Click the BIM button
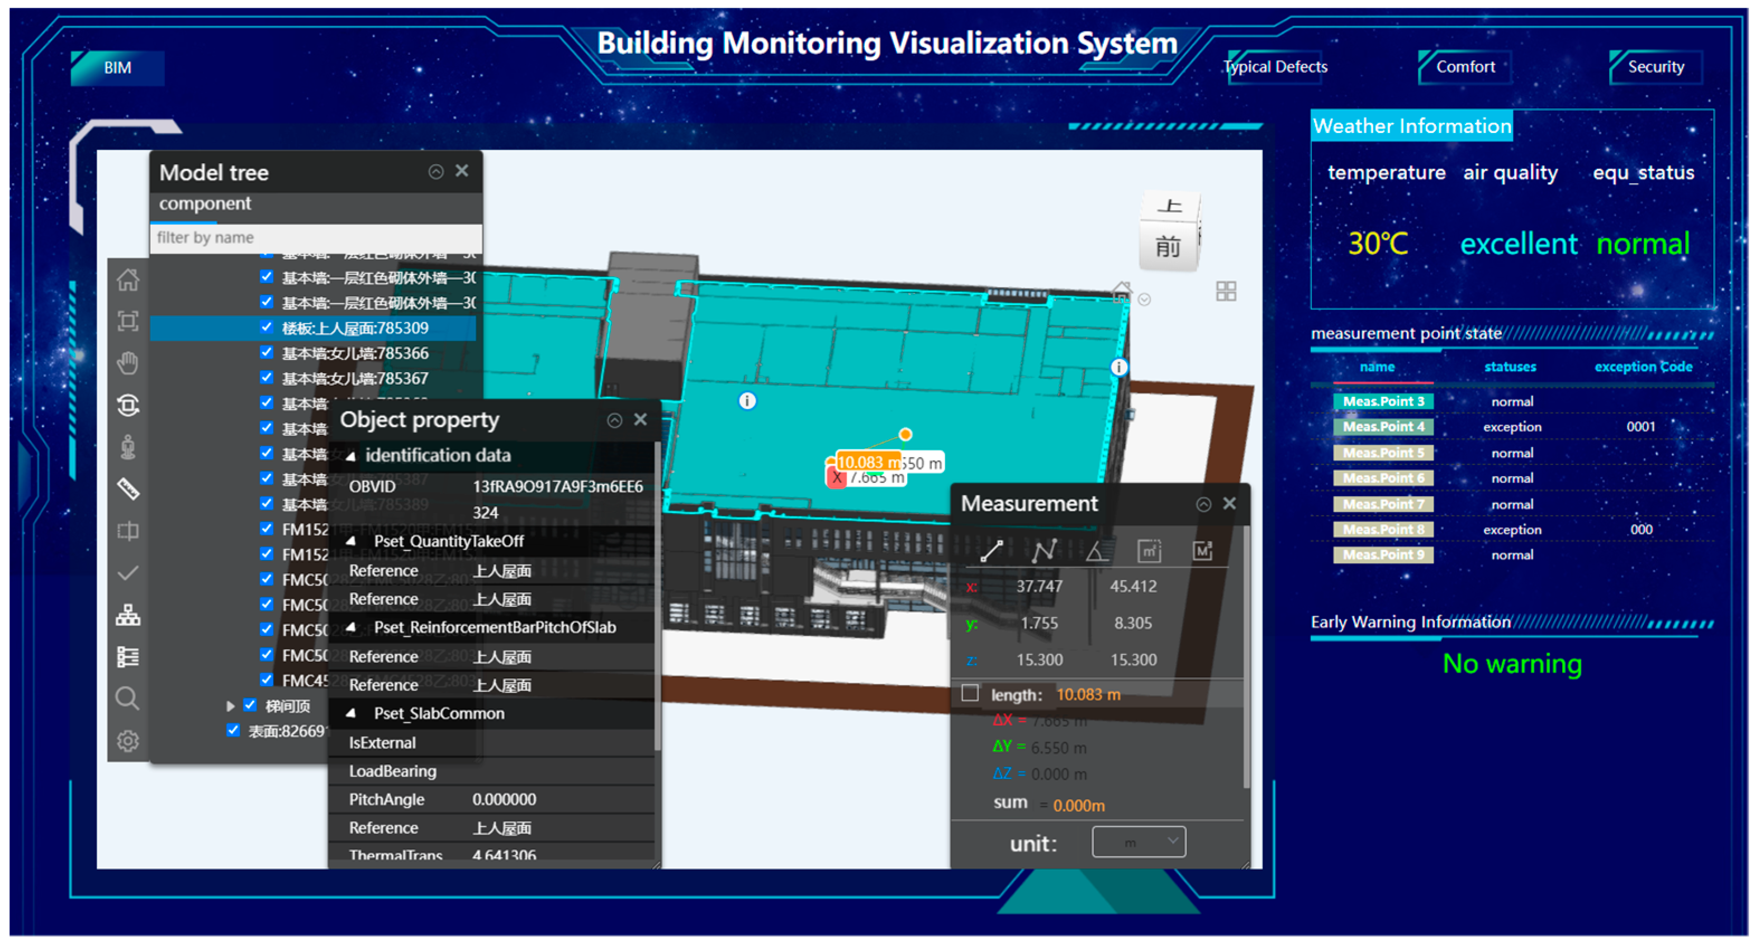 [117, 68]
